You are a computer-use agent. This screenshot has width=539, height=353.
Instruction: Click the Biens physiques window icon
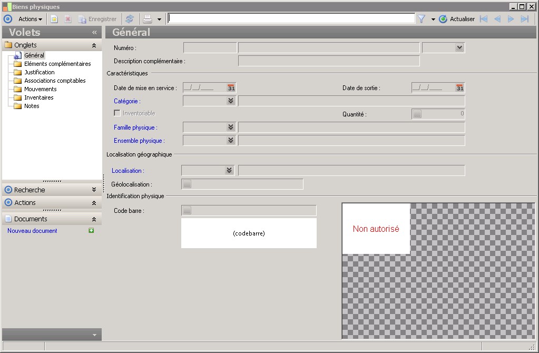click(7, 6)
